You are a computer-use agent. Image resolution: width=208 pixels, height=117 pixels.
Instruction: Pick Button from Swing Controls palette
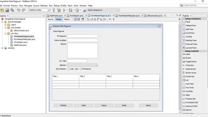coord(187,58)
